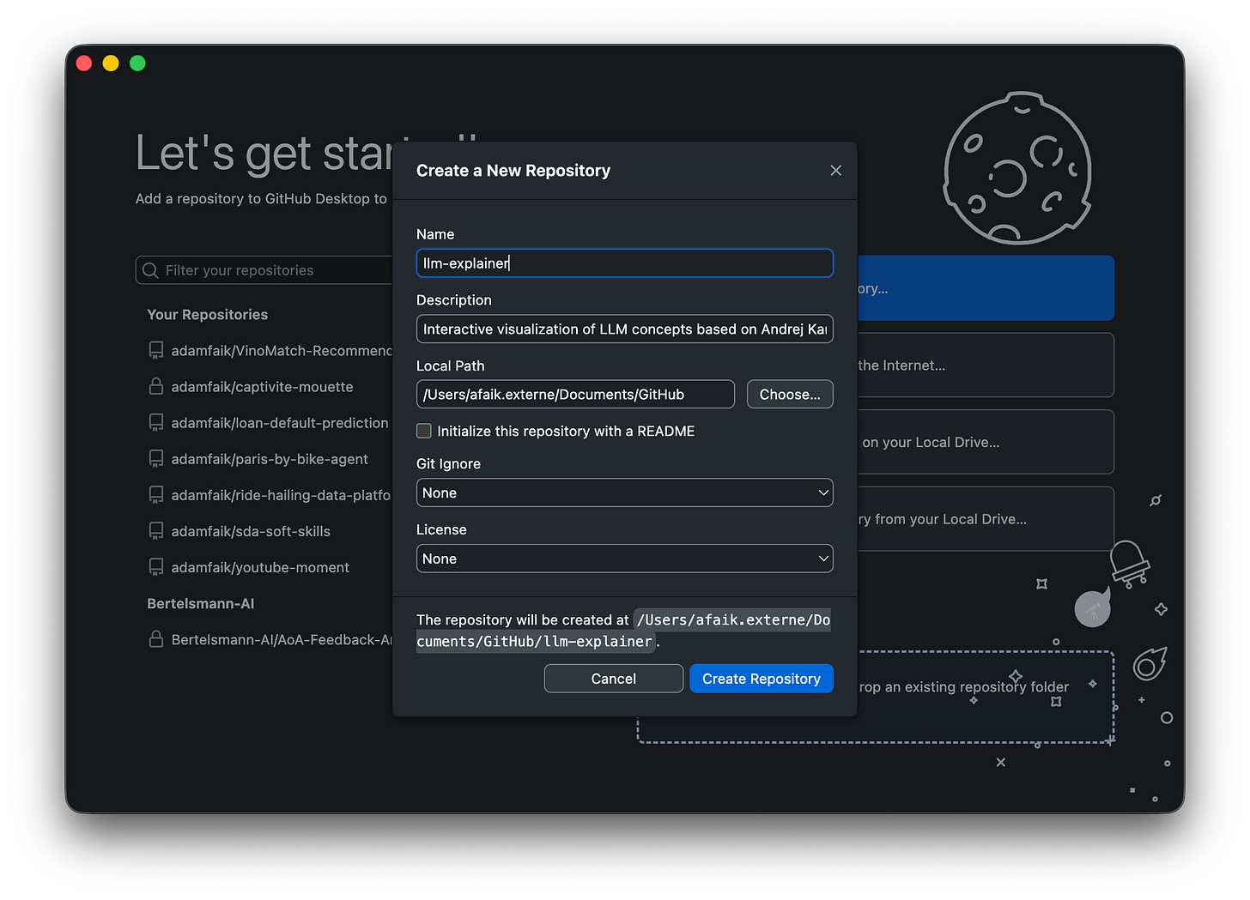Cancel creating the new repository
Viewport: 1250px width, 900px height.
pyautogui.click(x=613, y=678)
